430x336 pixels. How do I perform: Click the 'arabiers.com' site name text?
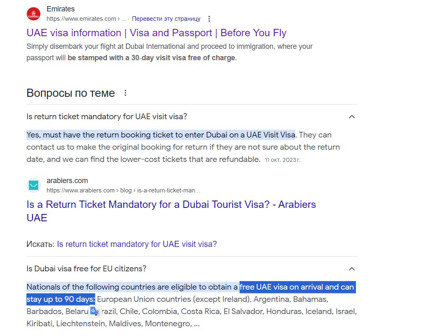click(67, 181)
